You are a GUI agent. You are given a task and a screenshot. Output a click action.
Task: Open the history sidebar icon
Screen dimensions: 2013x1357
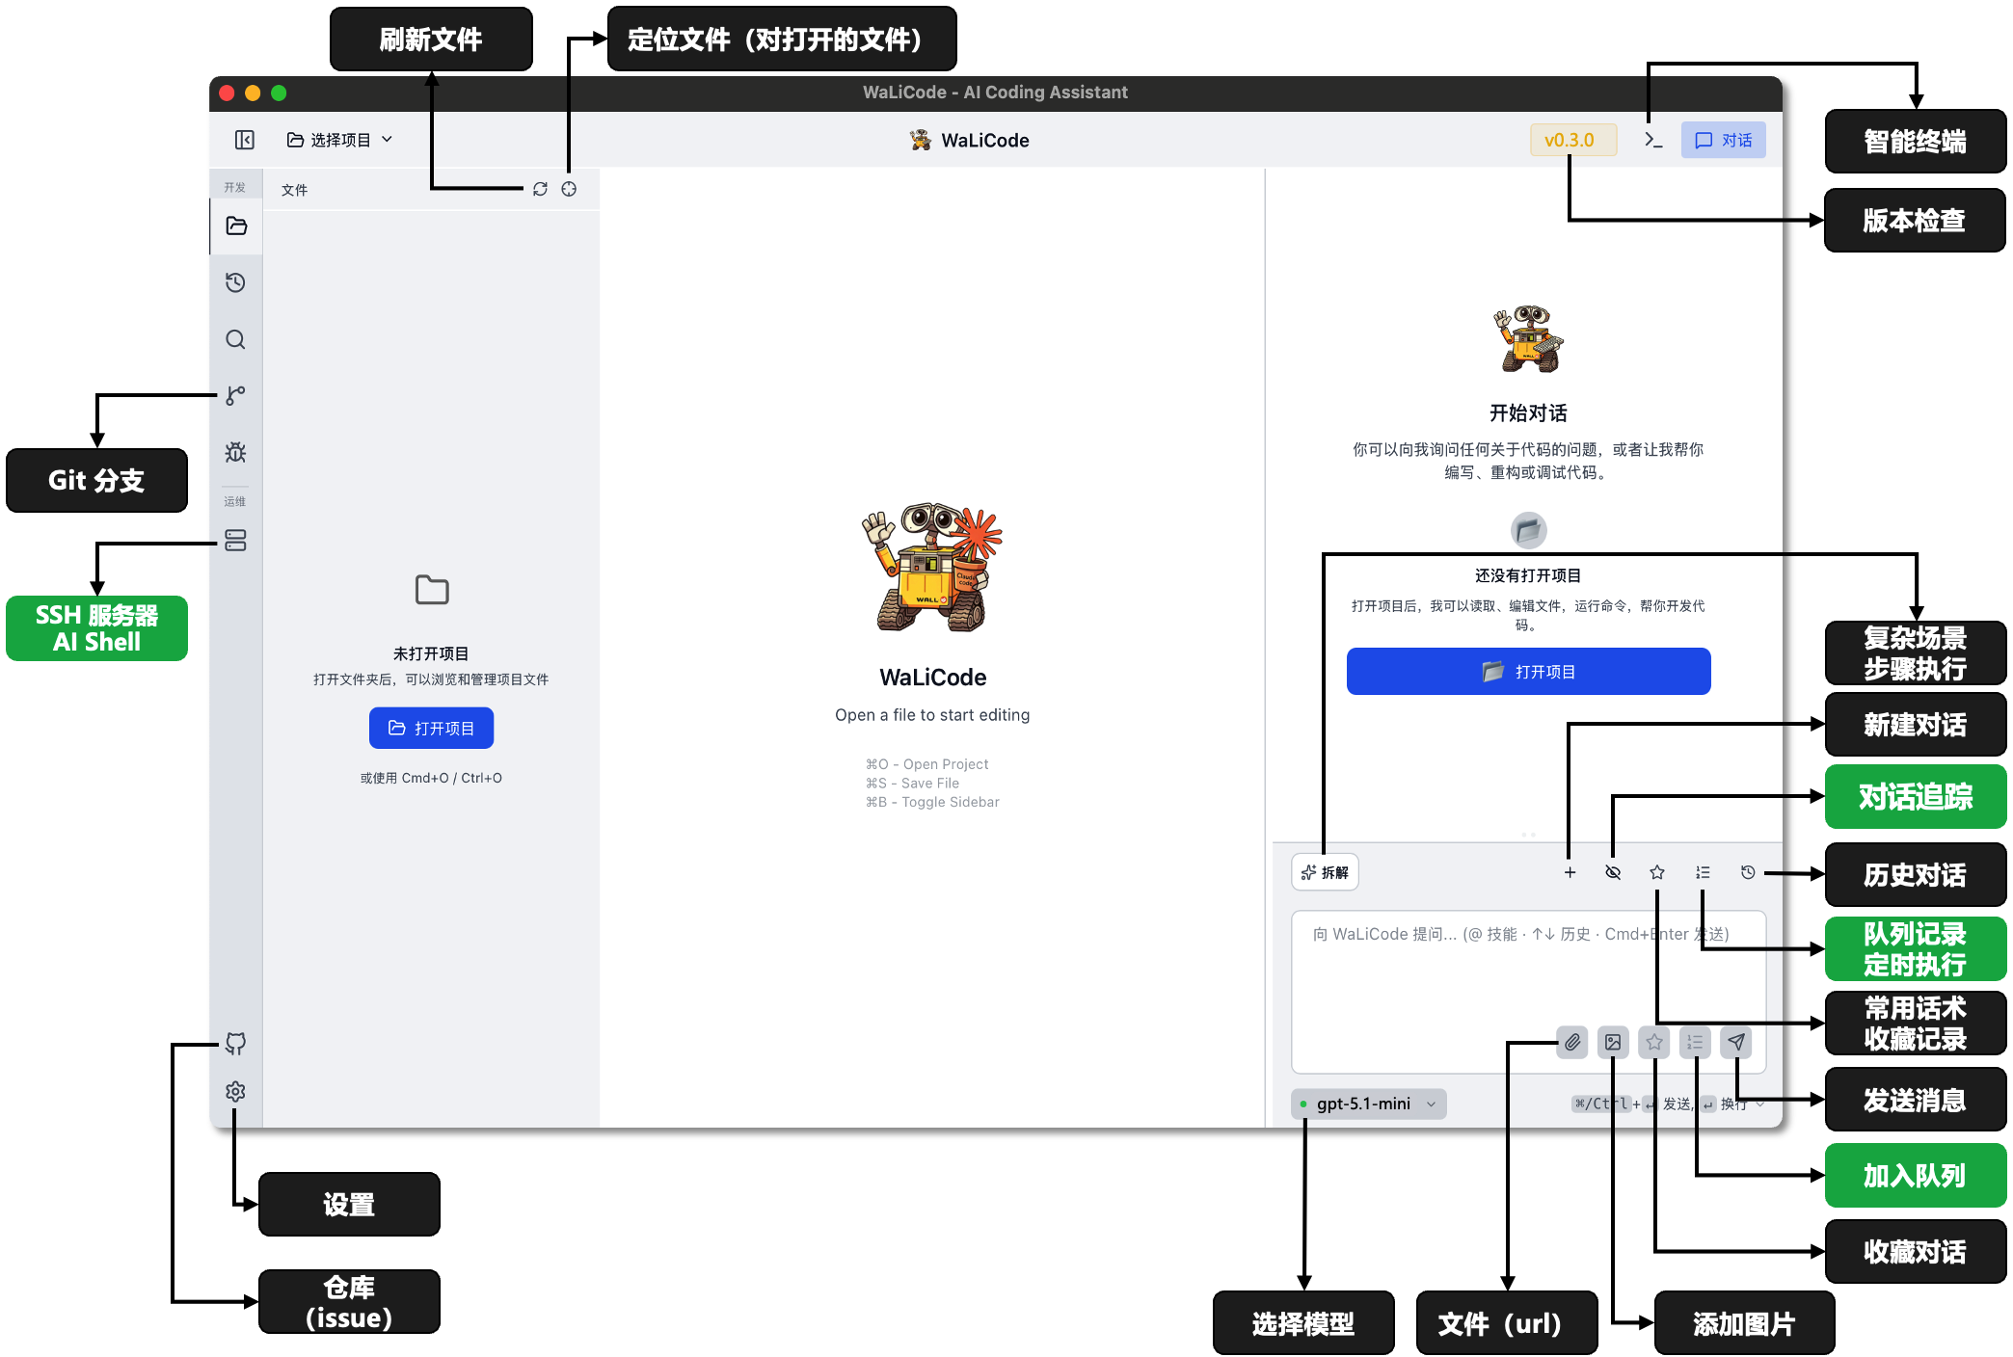pos(236,282)
